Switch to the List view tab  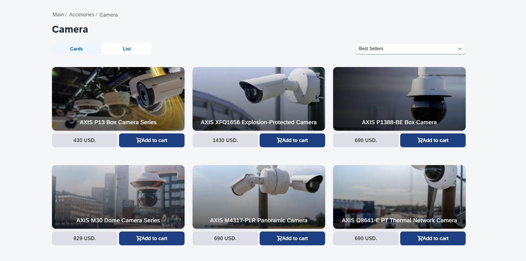pyautogui.click(x=127, y=49)
